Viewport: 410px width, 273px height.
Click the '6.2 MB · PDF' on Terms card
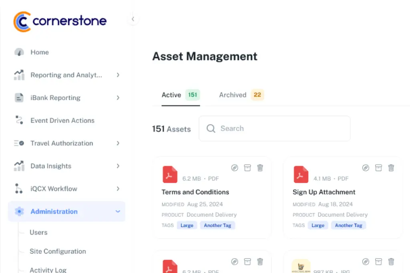point(201,179)
